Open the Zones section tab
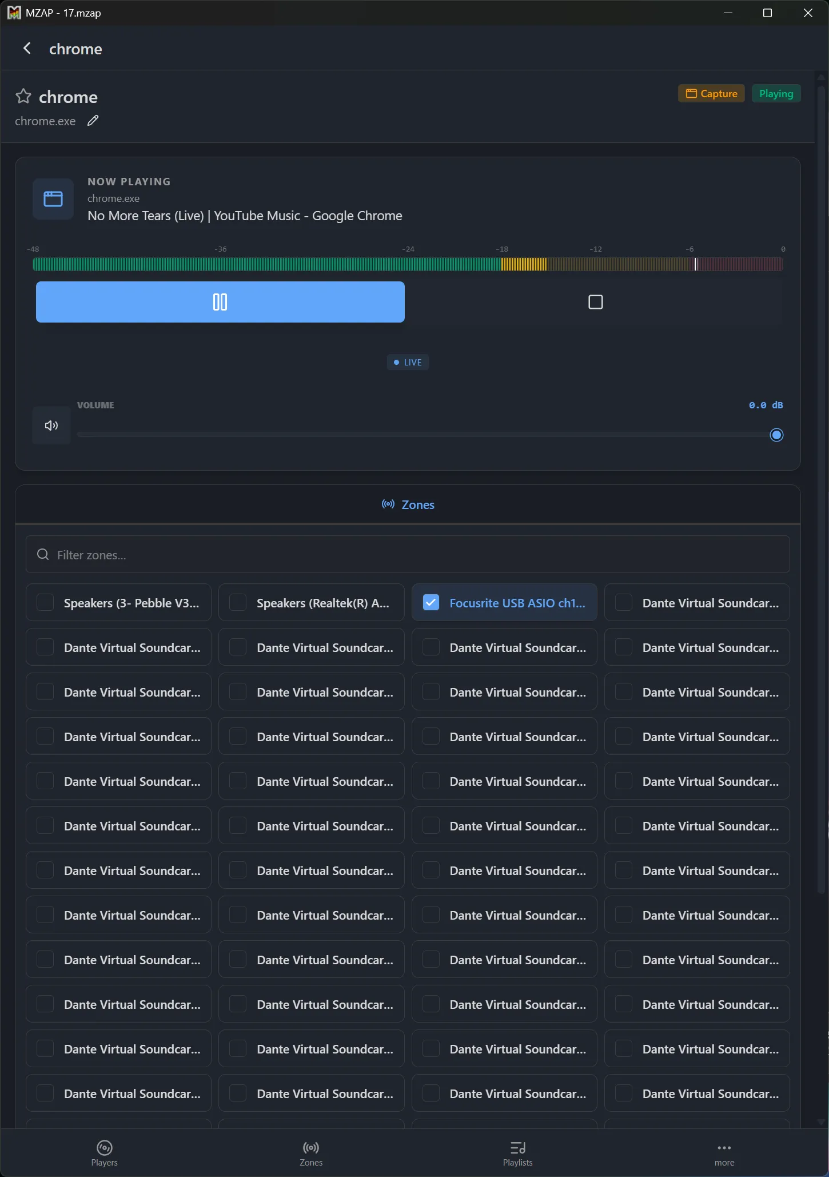The image size is (829, 1177). [408, 504]
